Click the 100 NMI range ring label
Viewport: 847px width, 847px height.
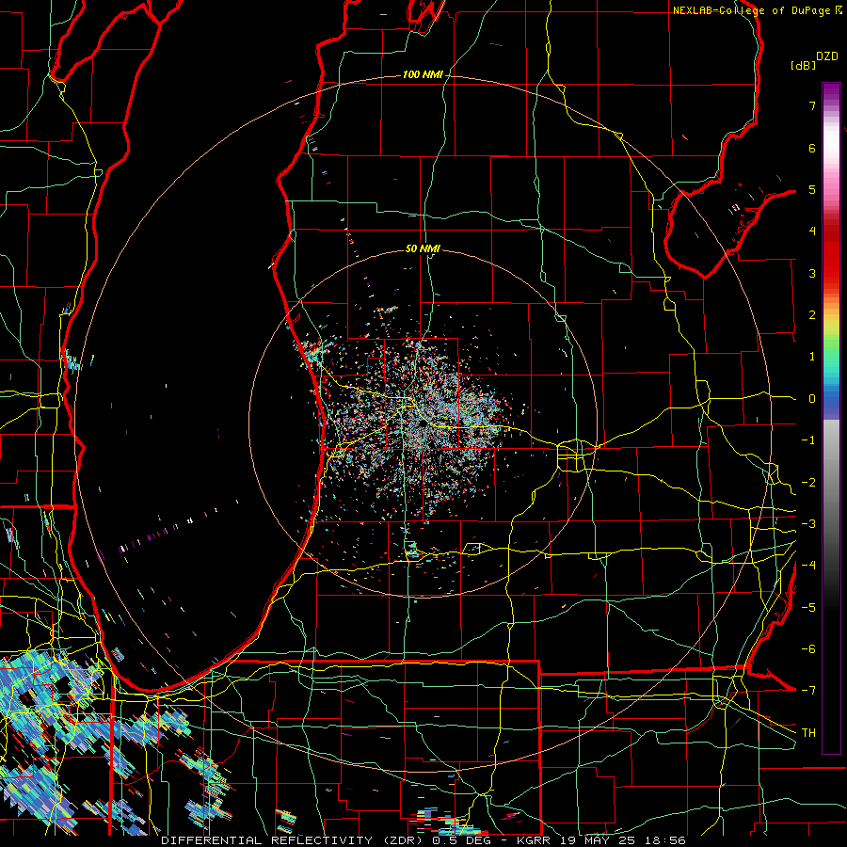pyautogui.click(x=423, y=74)
